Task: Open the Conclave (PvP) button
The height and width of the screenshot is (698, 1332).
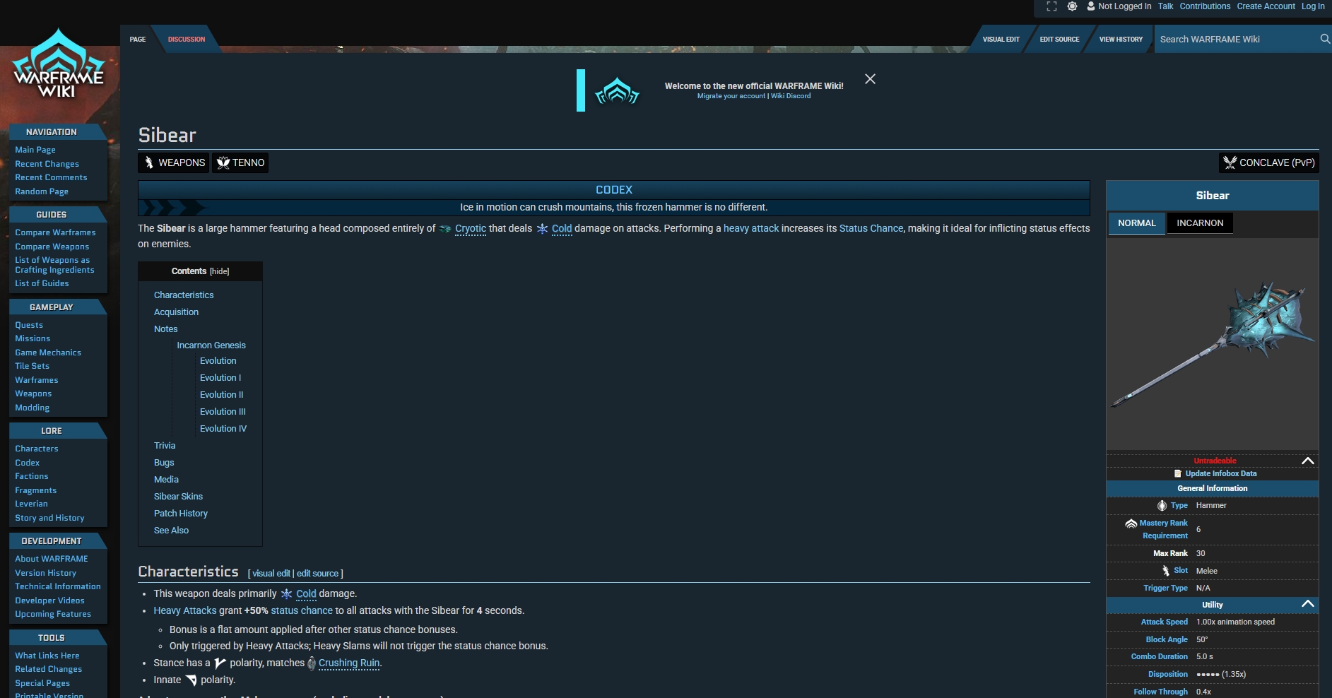Action: (x=1268, y=162)
